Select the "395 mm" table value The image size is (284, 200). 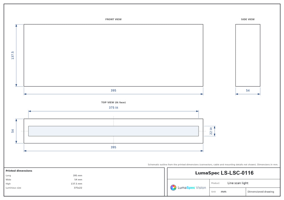(x=78, y=175)
